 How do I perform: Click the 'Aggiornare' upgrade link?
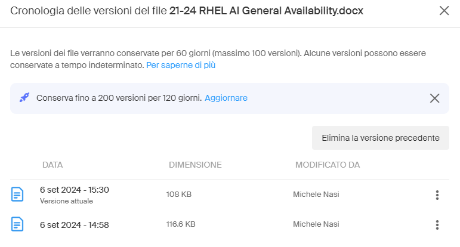(226, 98)
